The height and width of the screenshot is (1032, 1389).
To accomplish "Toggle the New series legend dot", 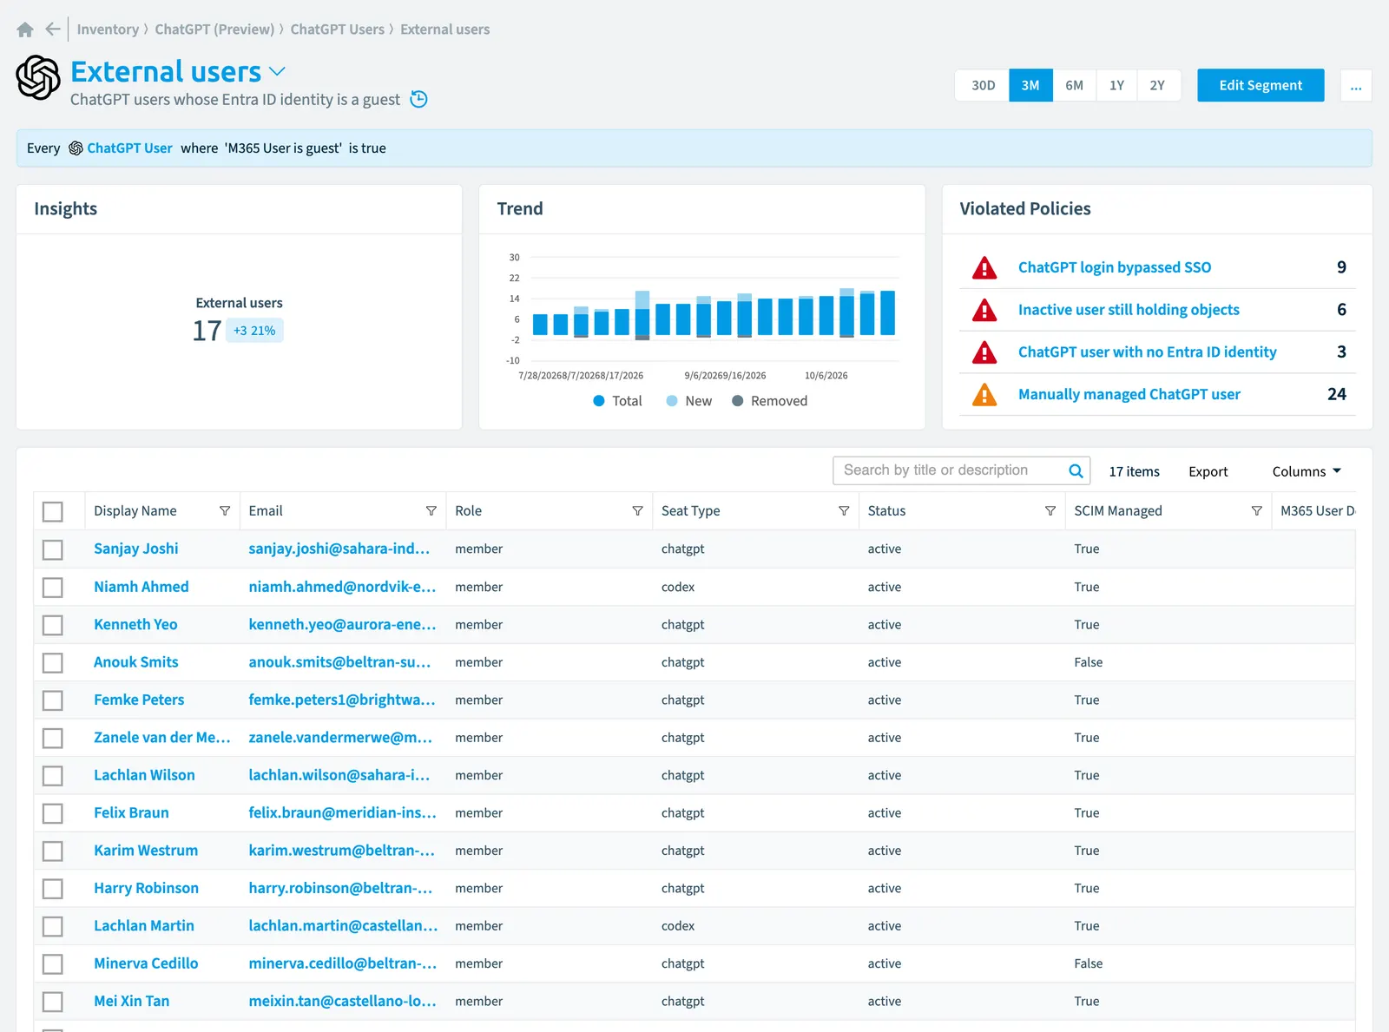I will [672, 401].
